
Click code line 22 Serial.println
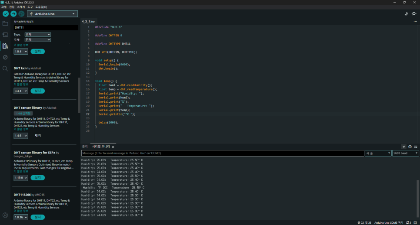pos(117,114)
